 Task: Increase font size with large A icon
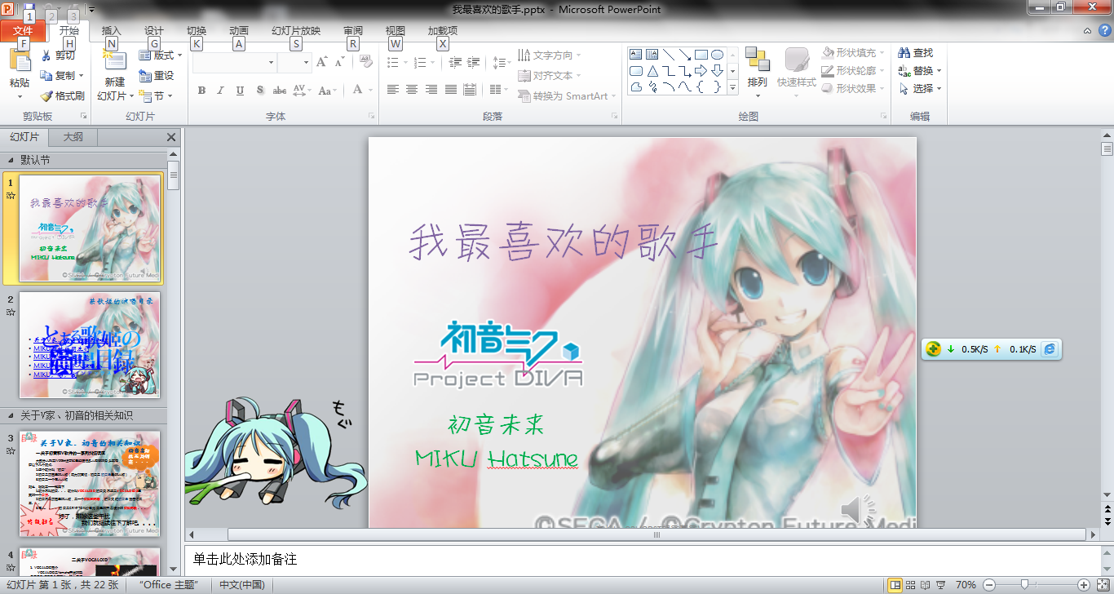[x=321, y=62]
